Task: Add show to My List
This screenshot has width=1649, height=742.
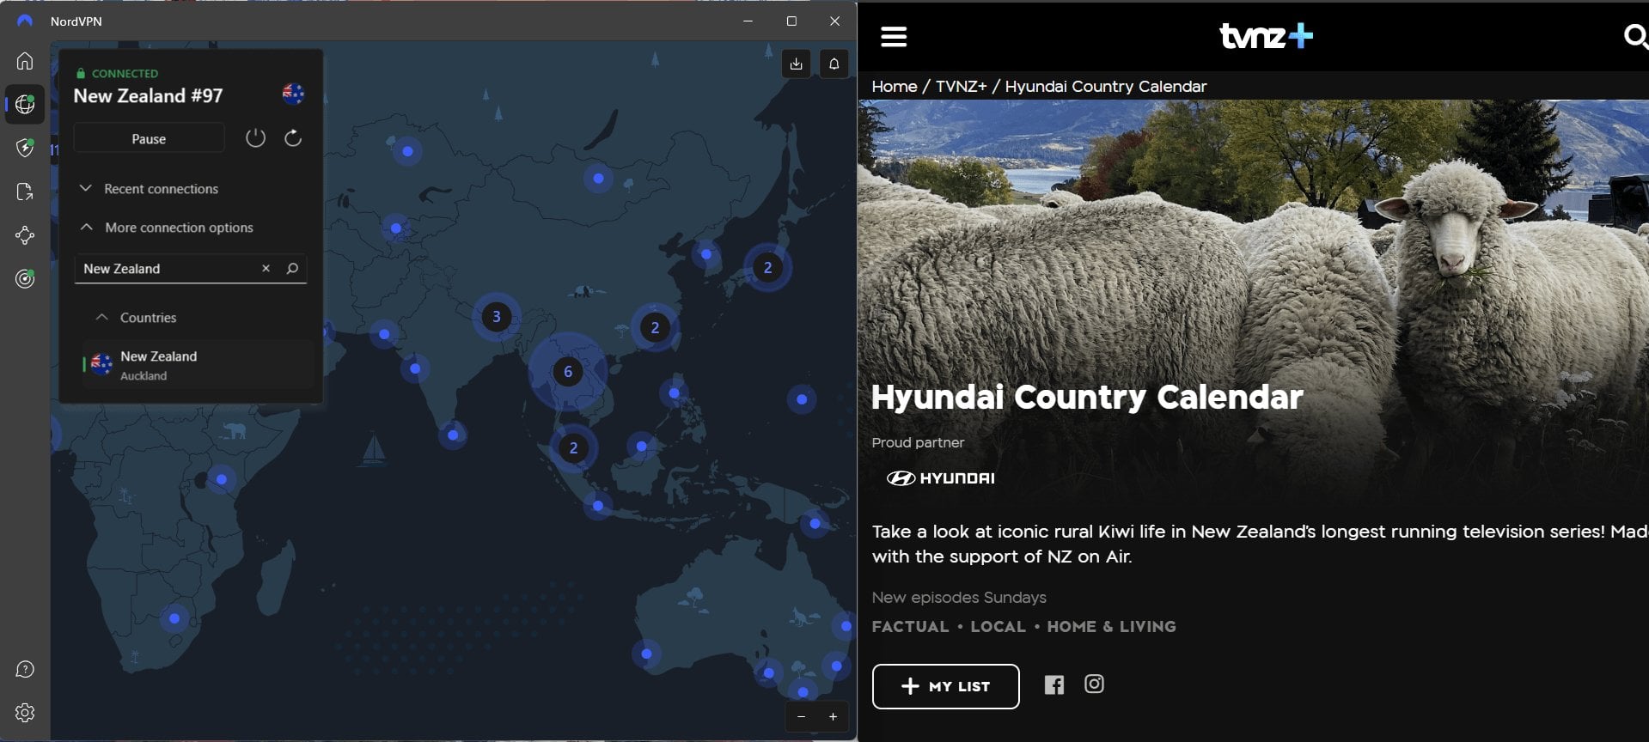Action: pyautogui.click(x=945, y=686)
